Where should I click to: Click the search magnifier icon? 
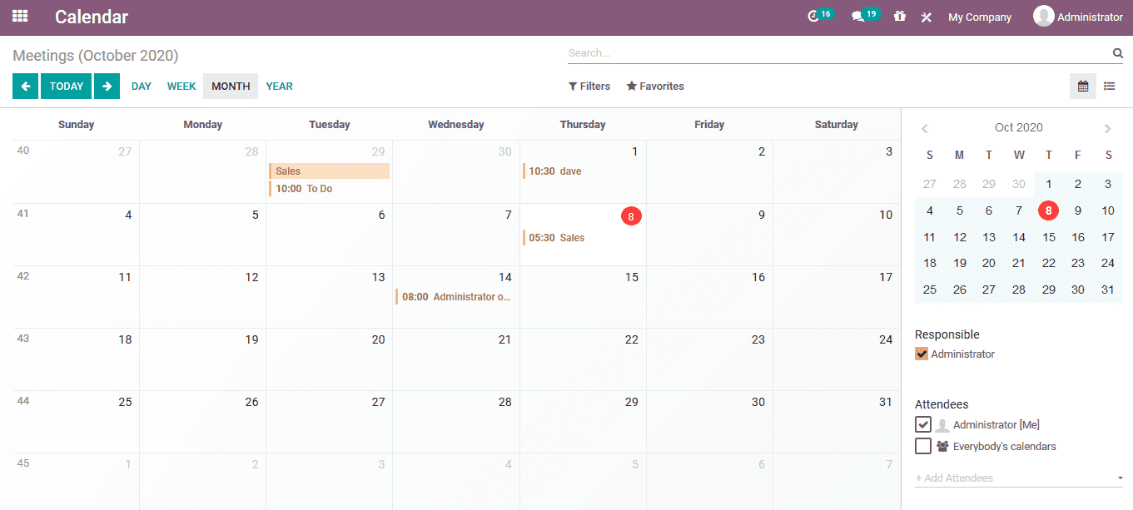(x=1117, y=53)
